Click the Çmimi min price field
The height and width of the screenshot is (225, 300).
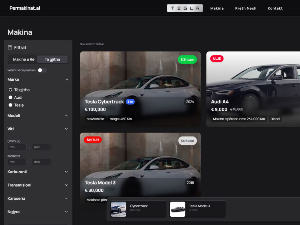[17, 147]
